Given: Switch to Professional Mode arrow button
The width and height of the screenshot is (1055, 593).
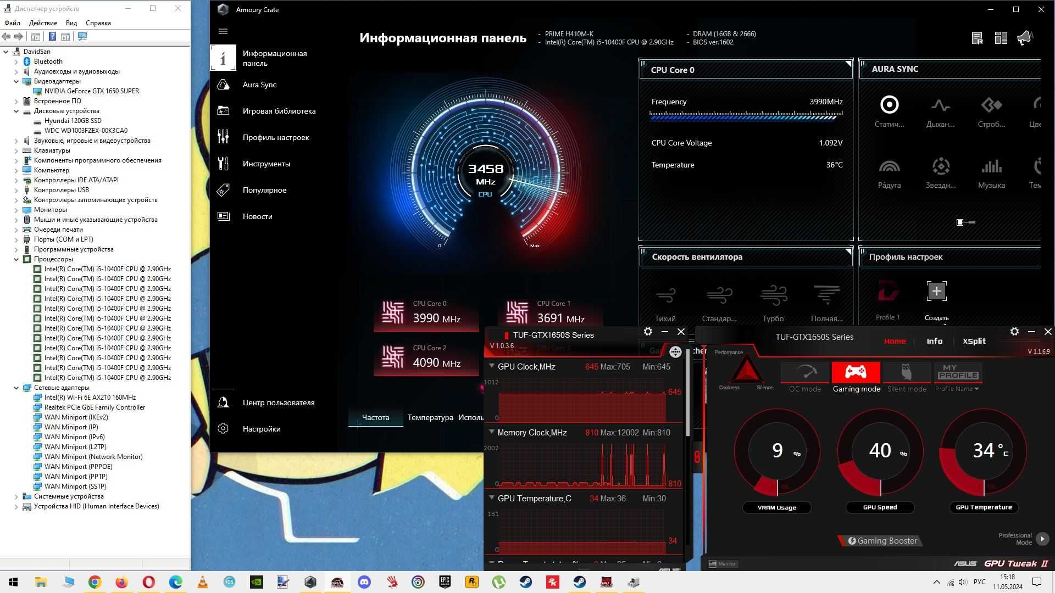Looking at the screenshot, I should pyautogui.click(x=1042, y=539).
